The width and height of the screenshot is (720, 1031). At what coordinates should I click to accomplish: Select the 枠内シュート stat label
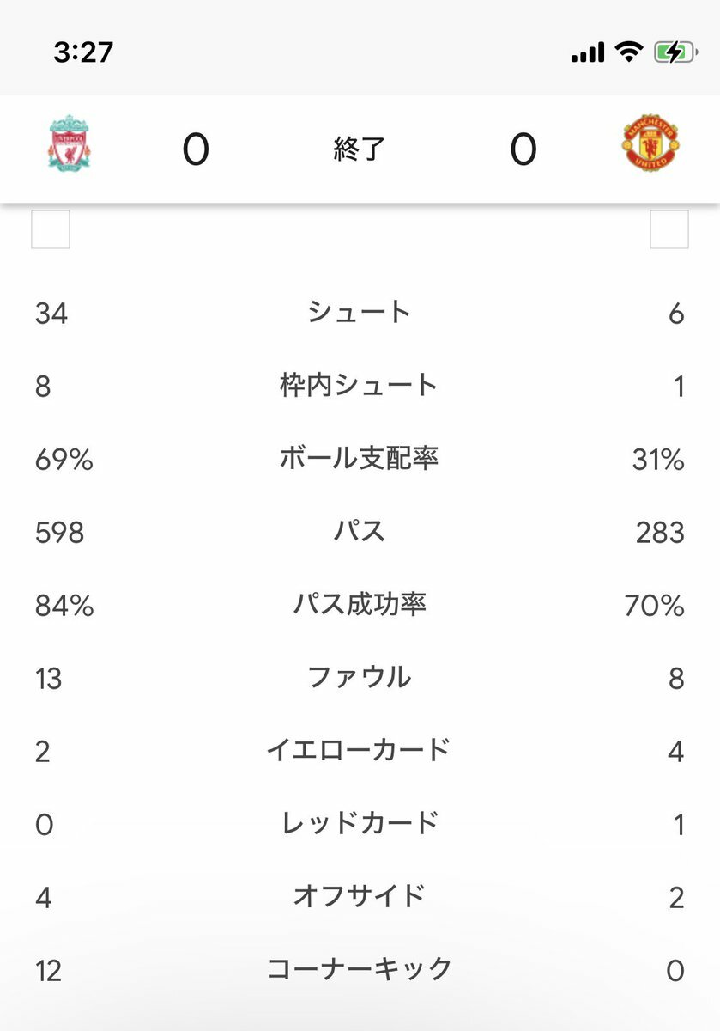360,386
